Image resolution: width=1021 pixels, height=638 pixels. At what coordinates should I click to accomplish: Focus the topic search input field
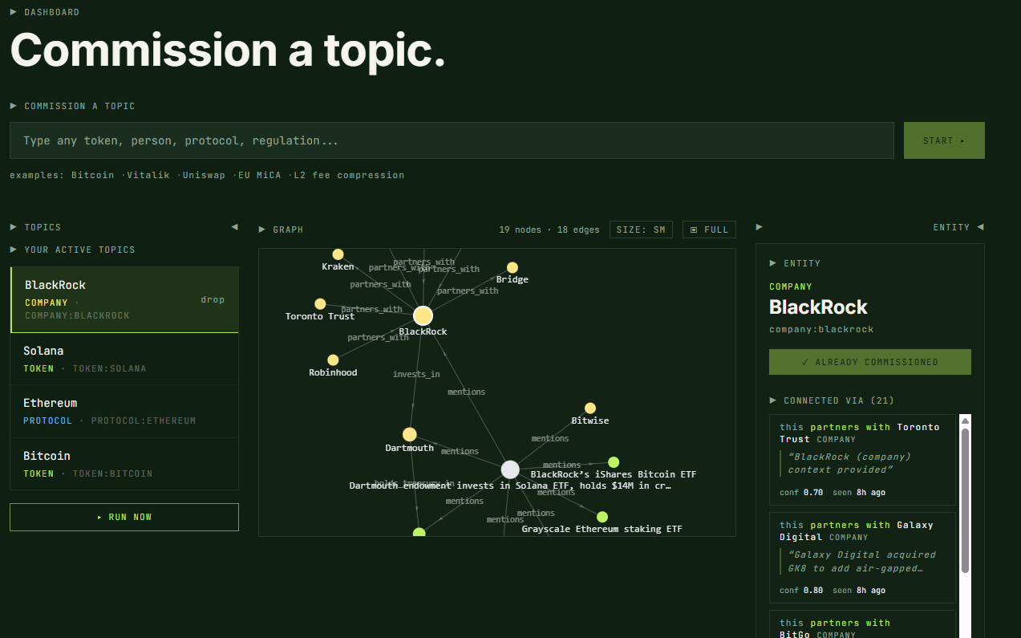pyautogui.click(x=452, y=140)
